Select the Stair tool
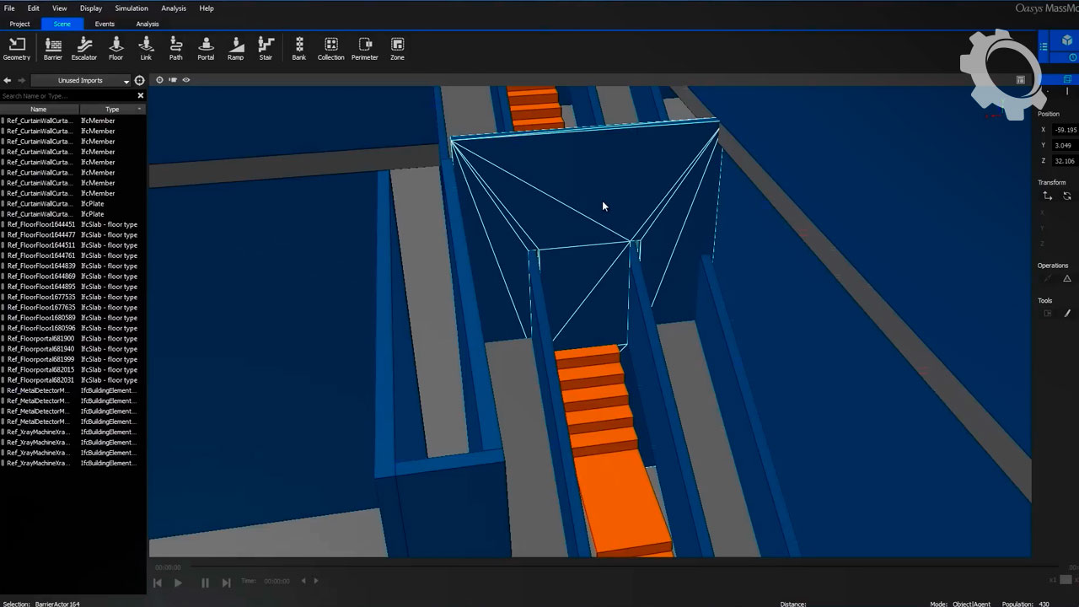Screen dimensions: 1079x607 point(266,49)
